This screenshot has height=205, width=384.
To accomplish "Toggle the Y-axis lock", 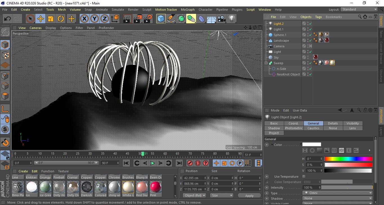I will (95, 19).
